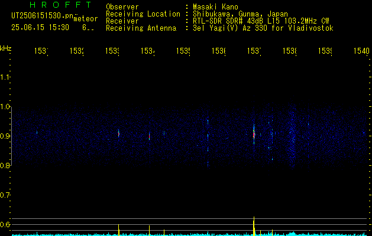372x236 pixels.
Task: Click the Observer field label
Action: pos(122,6)
